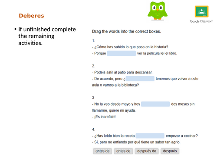Open the Google Classroom icon
Viewport: 217px width, 163px height.
pyautogui.click(x=201, y=12)
